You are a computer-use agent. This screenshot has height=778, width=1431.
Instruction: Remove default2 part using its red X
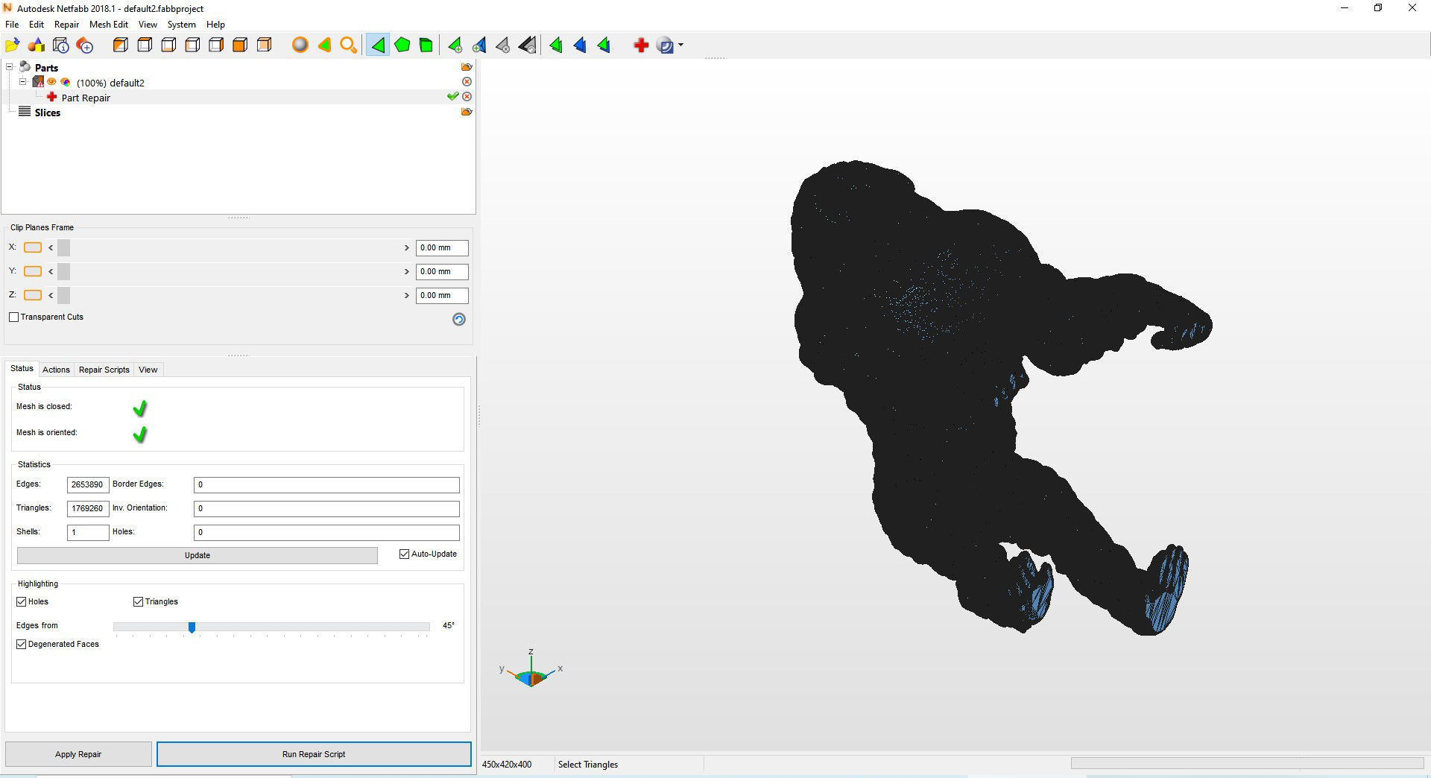tap(467, 82)
